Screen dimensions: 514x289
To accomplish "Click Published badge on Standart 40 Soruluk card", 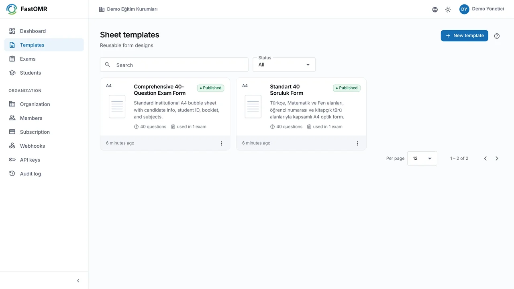I will tap(347, 88).
